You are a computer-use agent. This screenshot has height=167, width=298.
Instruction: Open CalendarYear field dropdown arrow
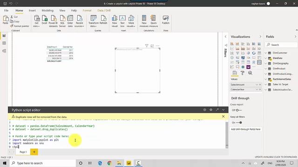click(257, 90)
